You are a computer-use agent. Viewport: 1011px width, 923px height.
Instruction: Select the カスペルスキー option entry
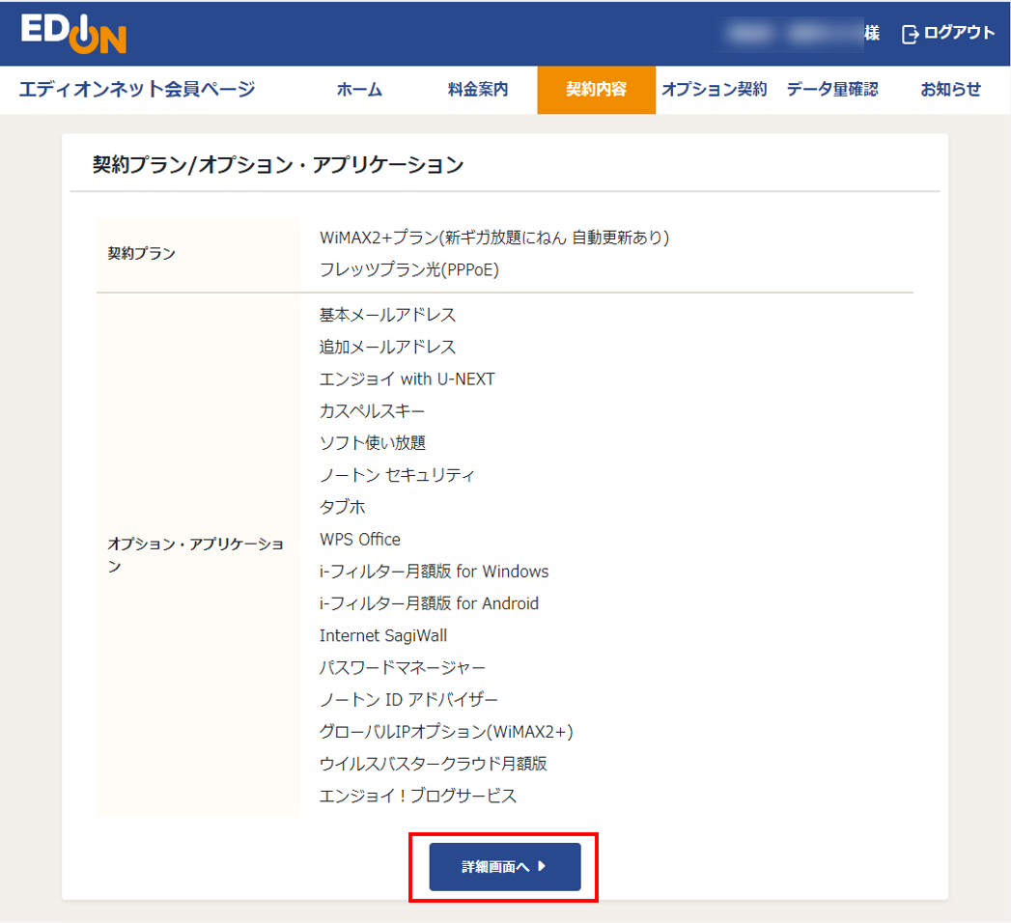click(373, 410)
